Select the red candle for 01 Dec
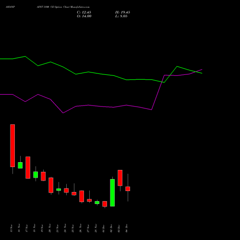Screen dimensions: 240x240 click(105, 204)
